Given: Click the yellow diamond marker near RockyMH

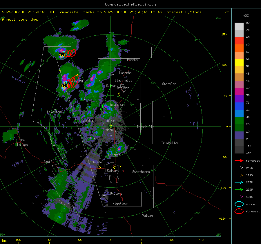Looking at the screenshot, I should (77, 76).
